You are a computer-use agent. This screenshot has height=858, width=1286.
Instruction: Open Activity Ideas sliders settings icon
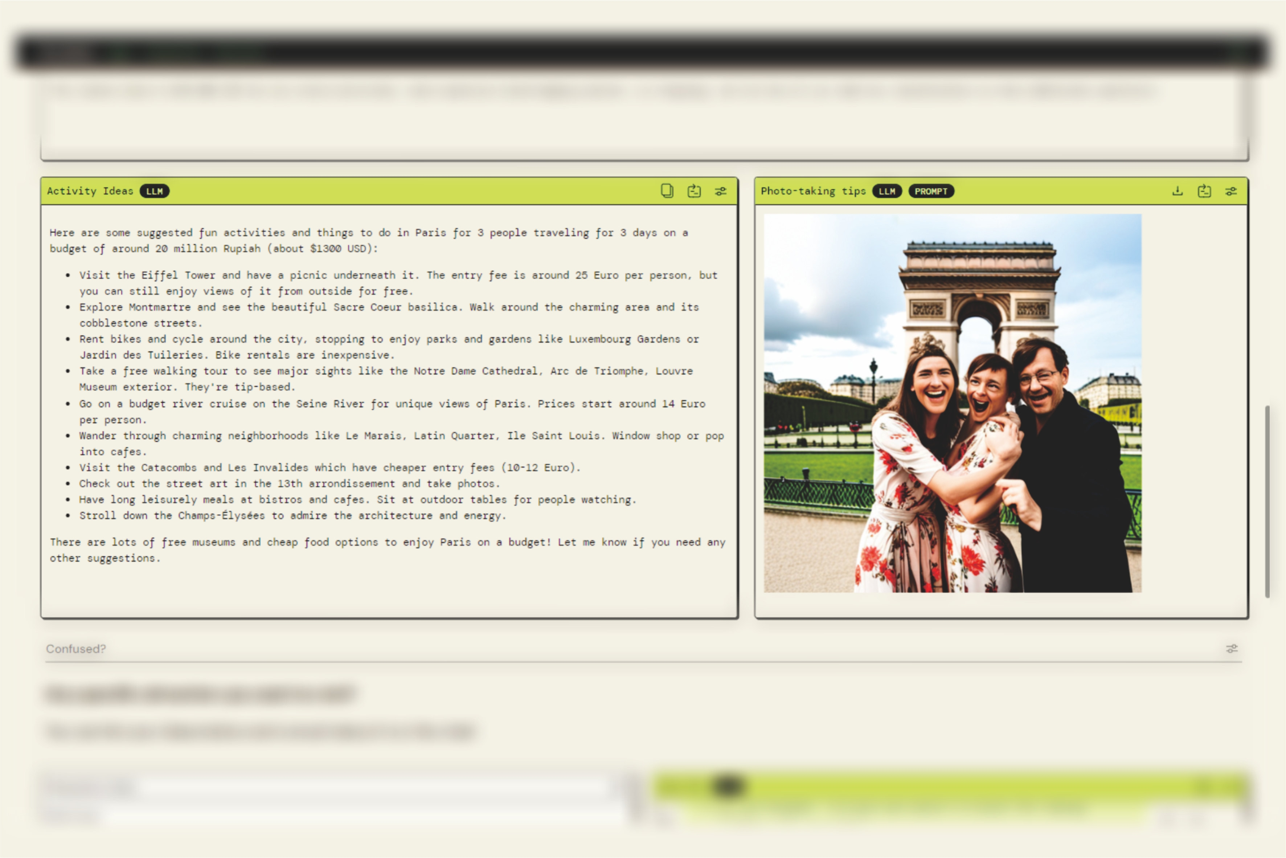(721, 191)
